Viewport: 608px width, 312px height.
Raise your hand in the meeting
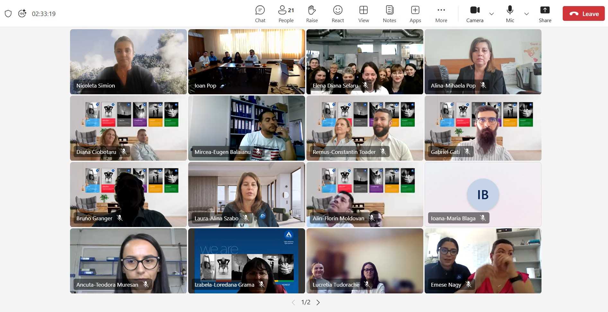pyautogui.click(x=312, y=14)
